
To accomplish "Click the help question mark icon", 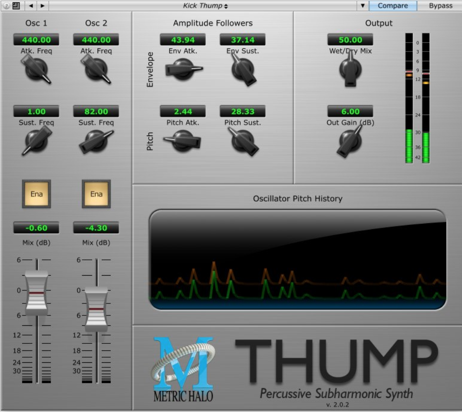I will click(6, 6).
